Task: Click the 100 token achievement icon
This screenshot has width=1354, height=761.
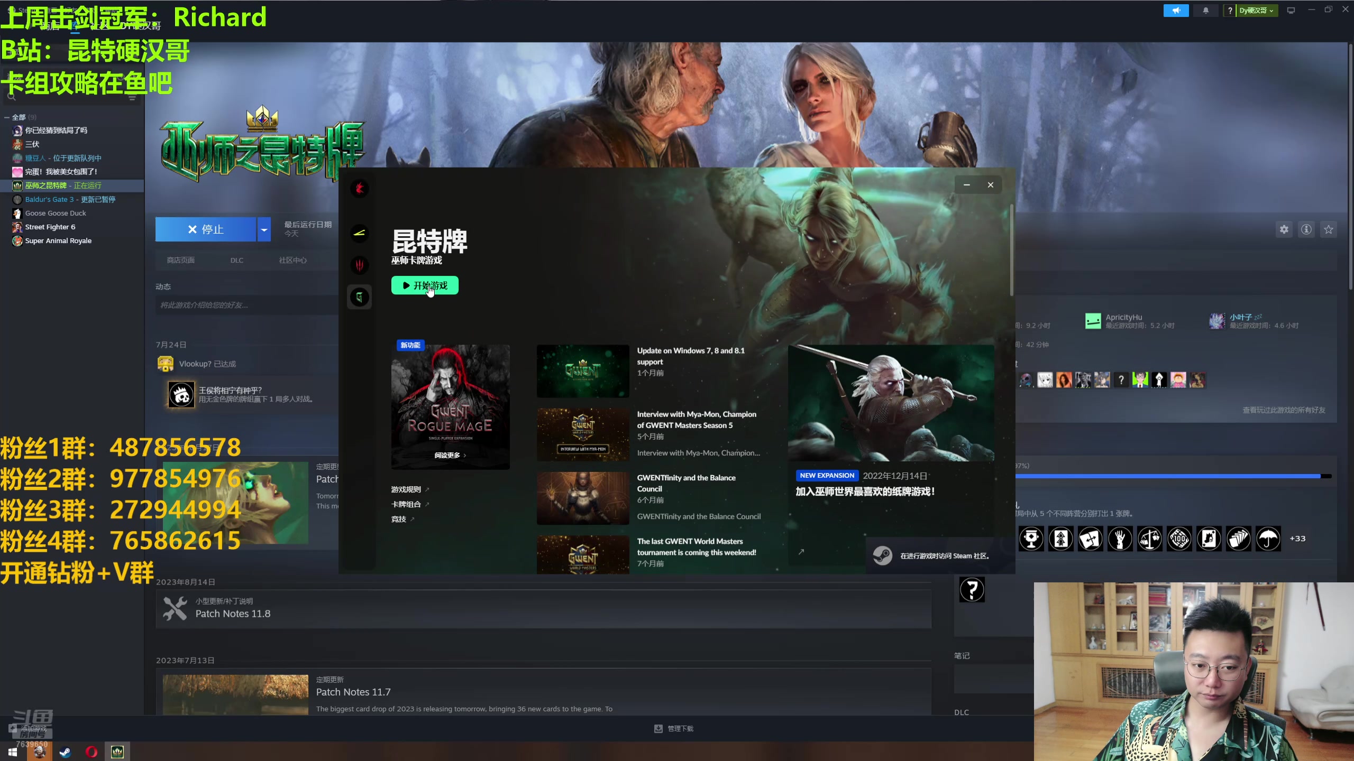Action: [1179, 539]
